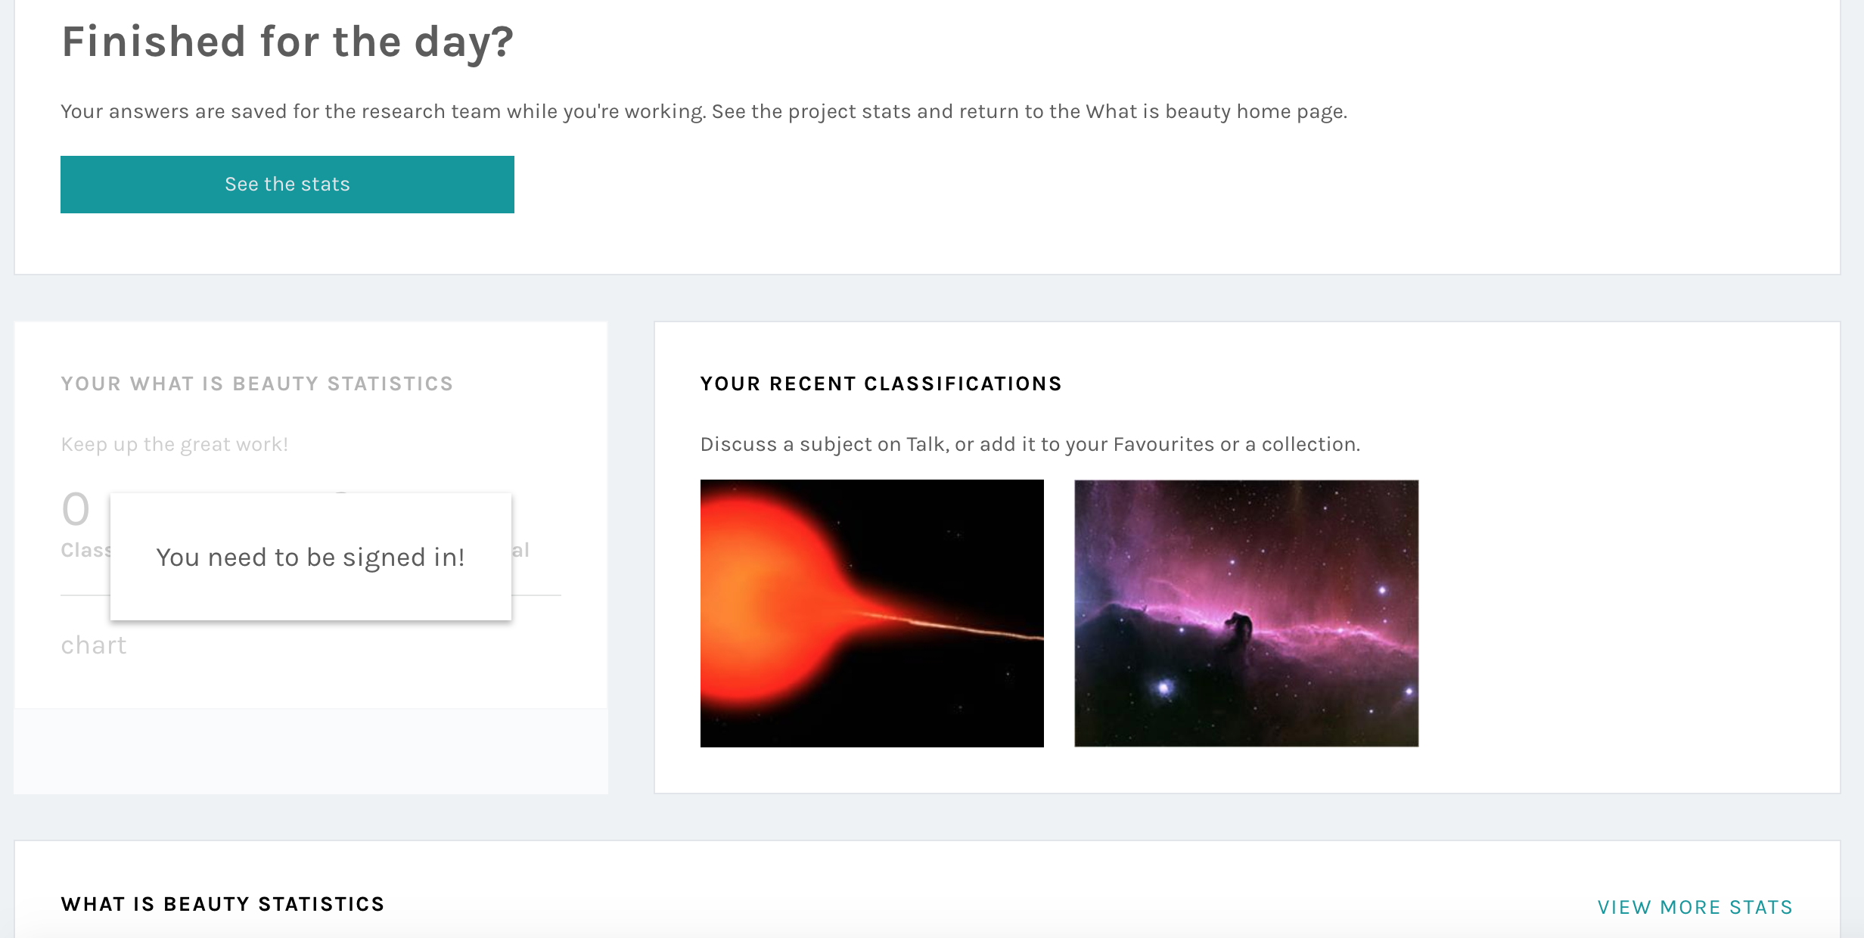Dismiss the 'You need to be signed in!' popup

click(x=312, y=558)
